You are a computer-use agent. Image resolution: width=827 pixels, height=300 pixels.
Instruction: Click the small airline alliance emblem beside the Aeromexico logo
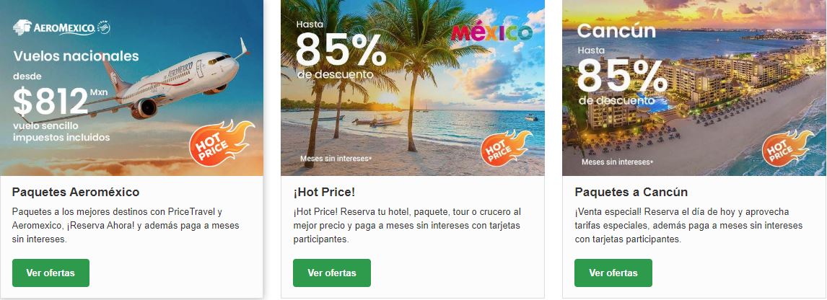(104, 27)
